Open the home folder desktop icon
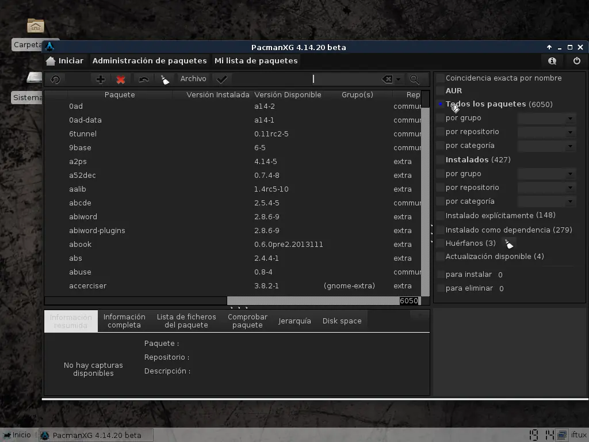The height and width of the screenshot is (442, 589). pos(36,25)
